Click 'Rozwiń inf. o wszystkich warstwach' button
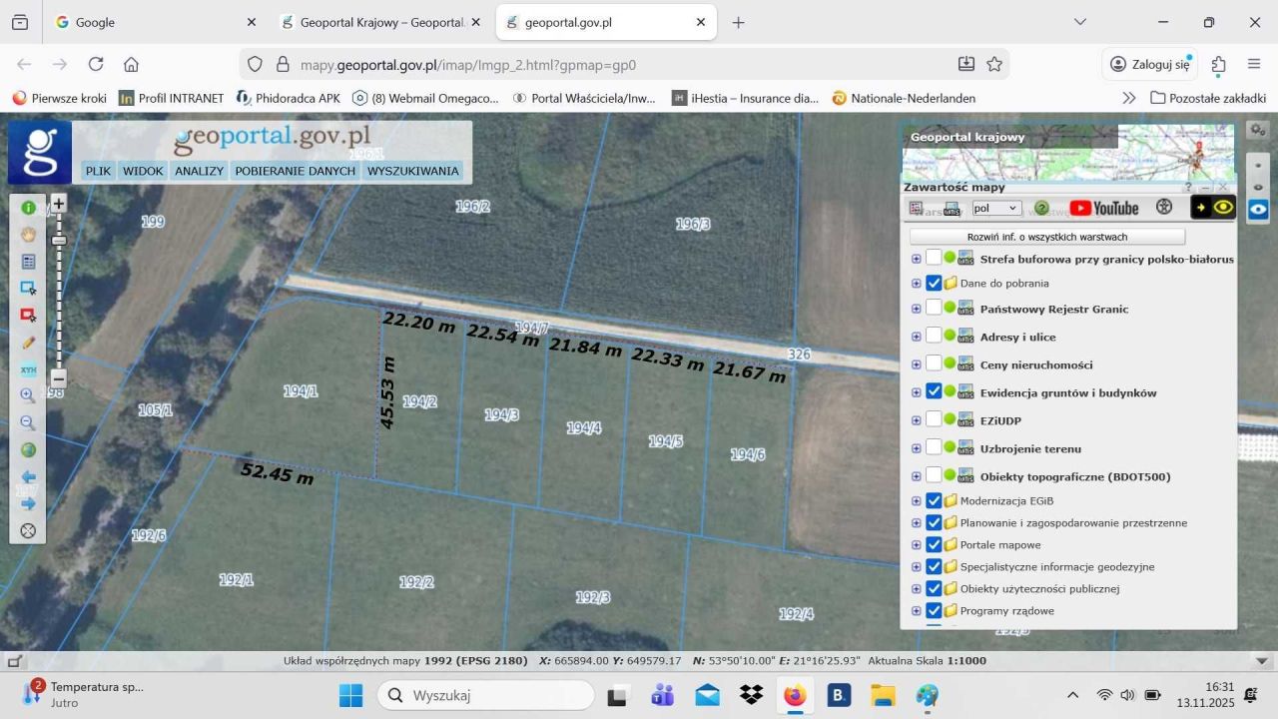The image size is (1278, 719). point(1046,237)
